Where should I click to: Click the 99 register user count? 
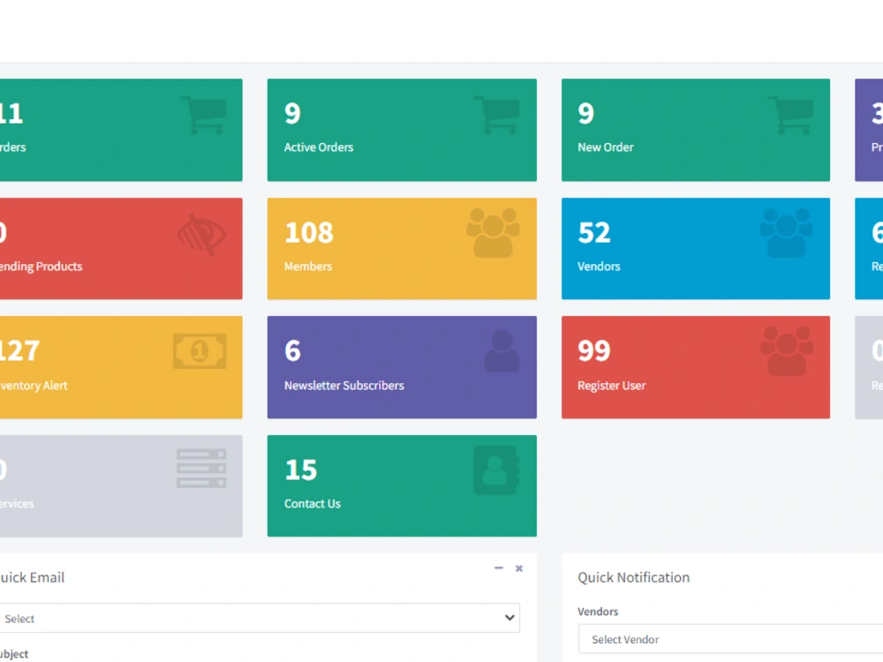[x=594, y=350]
